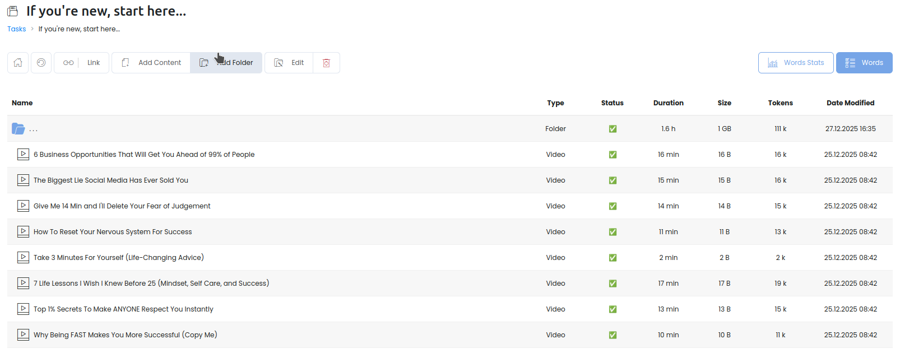Click the Link button
This screenshot has width=900, height=353.
tap(82, 63)
